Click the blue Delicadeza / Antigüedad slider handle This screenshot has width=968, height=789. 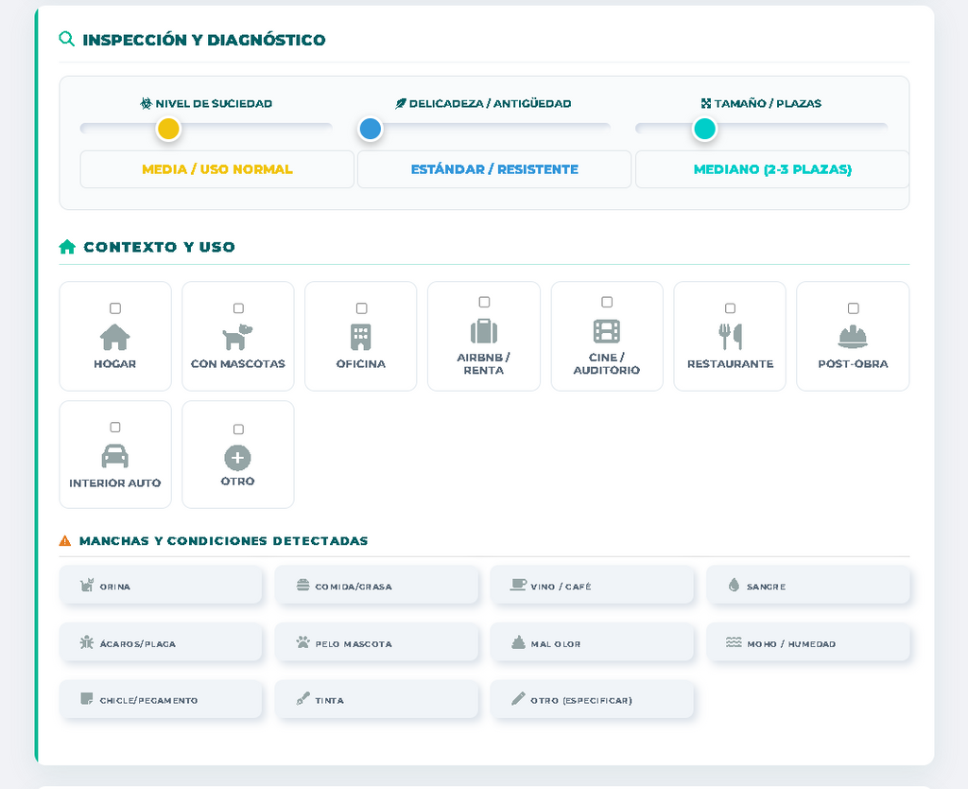click(371, 129)
